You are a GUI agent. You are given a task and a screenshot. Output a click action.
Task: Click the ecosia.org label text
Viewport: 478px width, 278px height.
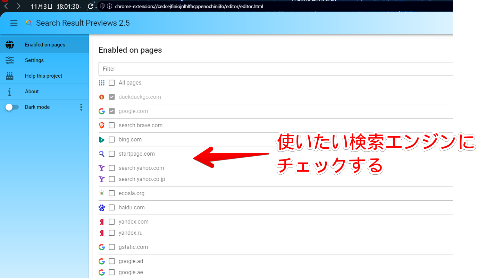[x=132, y=193]
